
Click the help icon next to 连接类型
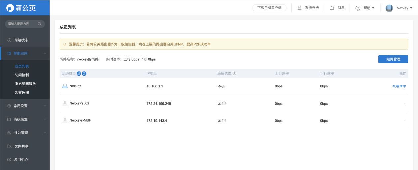(235, 73)
